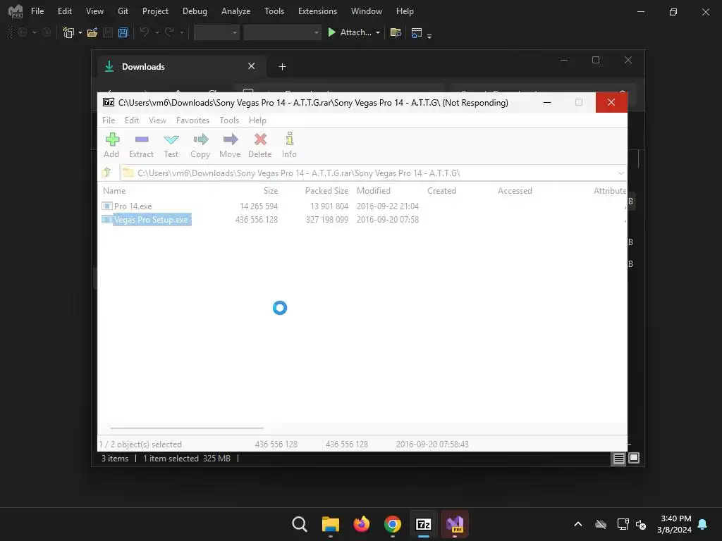722x541 pixels.
Task: Open the solution platforms dropdown
Action: coord(282,32)
